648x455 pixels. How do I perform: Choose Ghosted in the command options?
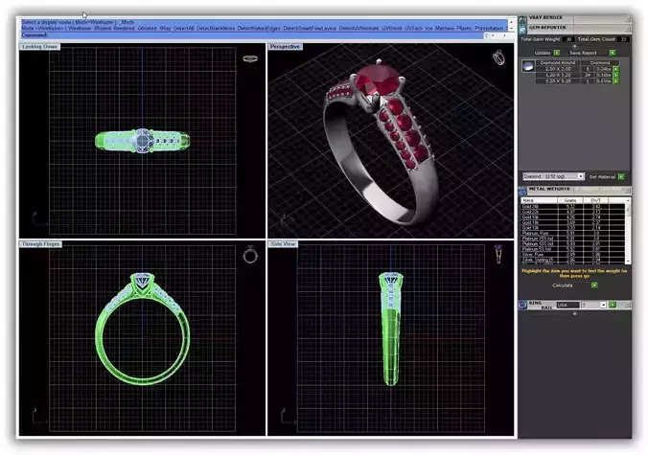click(x=147, y=28)
